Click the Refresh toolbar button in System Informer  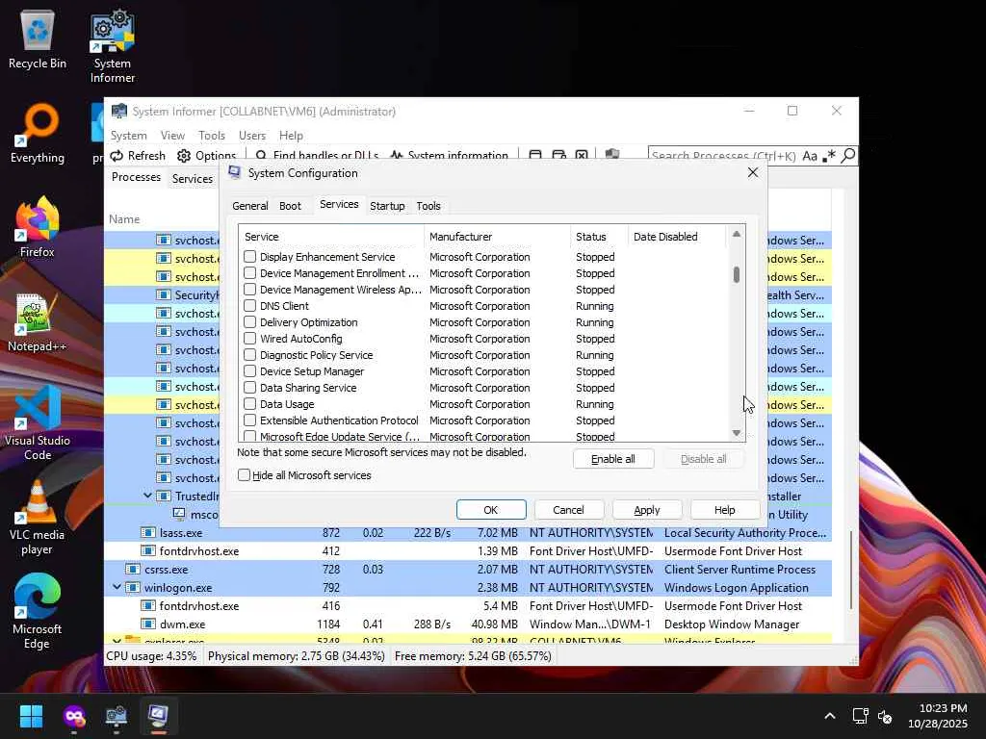click(x=138, y=155)
